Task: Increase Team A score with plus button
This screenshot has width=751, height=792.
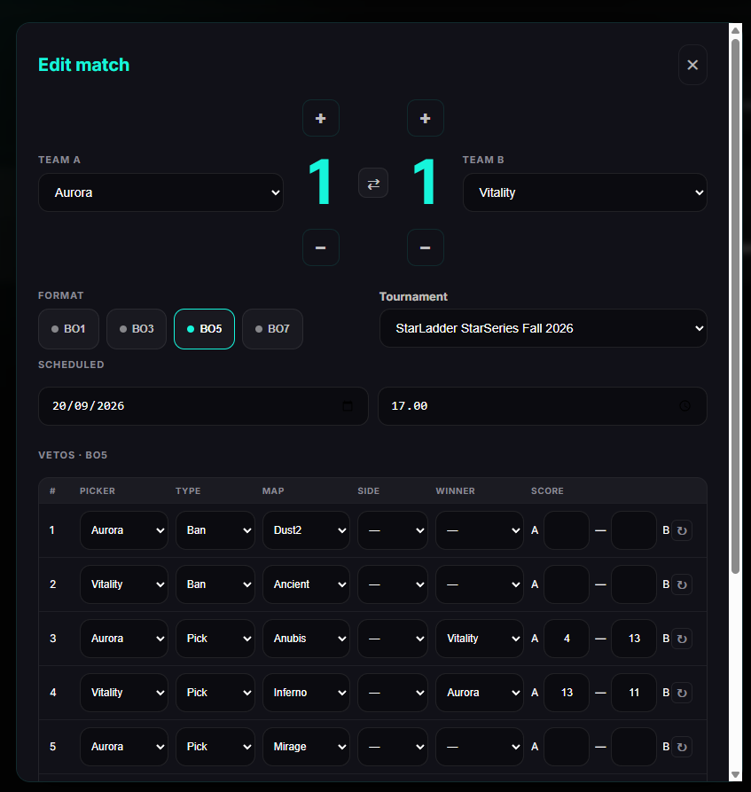Action: [x=321, y=118]
